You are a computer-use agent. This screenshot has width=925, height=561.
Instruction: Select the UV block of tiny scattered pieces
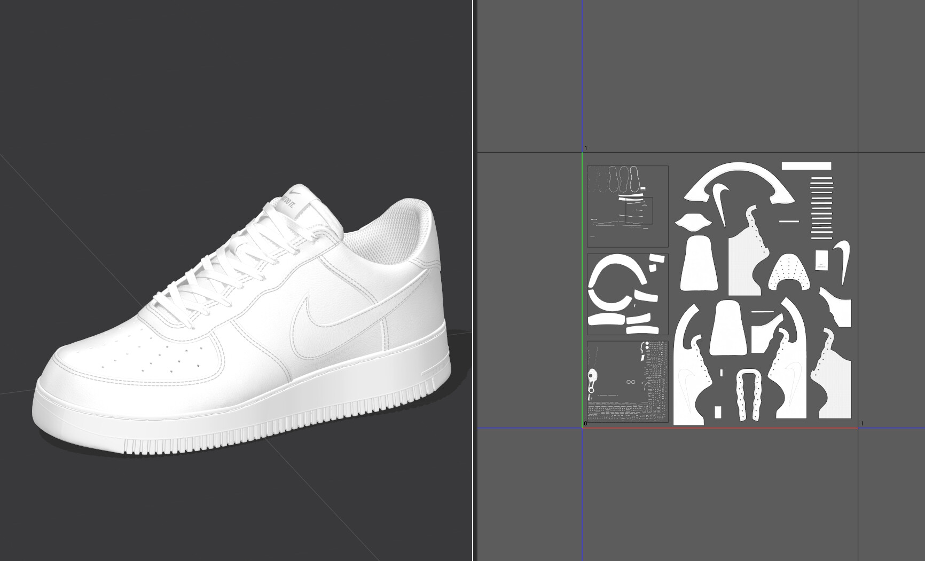(628, 382)
